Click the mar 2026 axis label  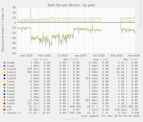(134, 56)
